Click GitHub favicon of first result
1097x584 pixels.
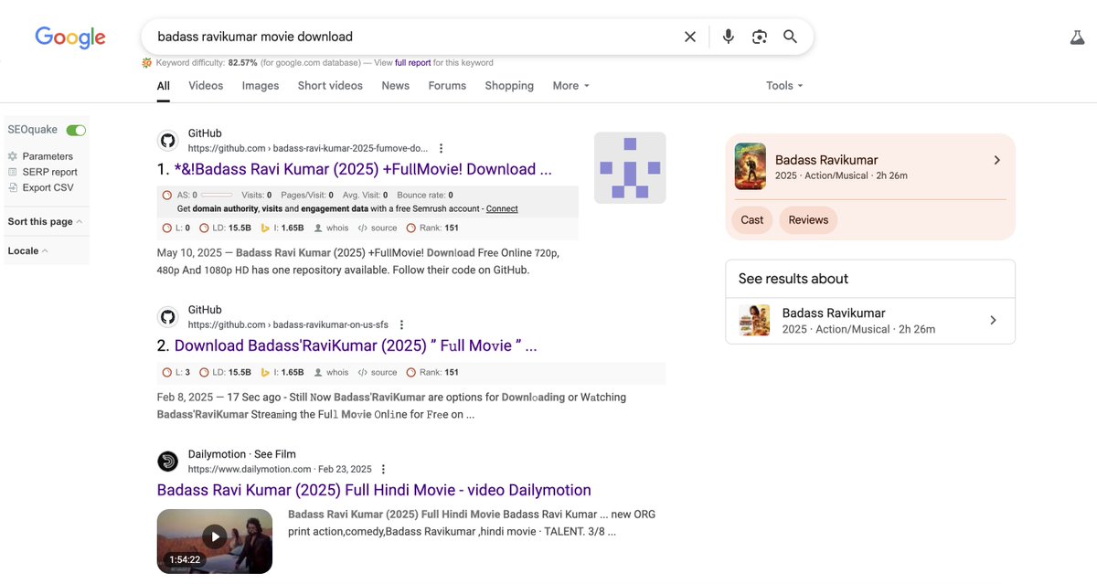[x=167, y=141]
